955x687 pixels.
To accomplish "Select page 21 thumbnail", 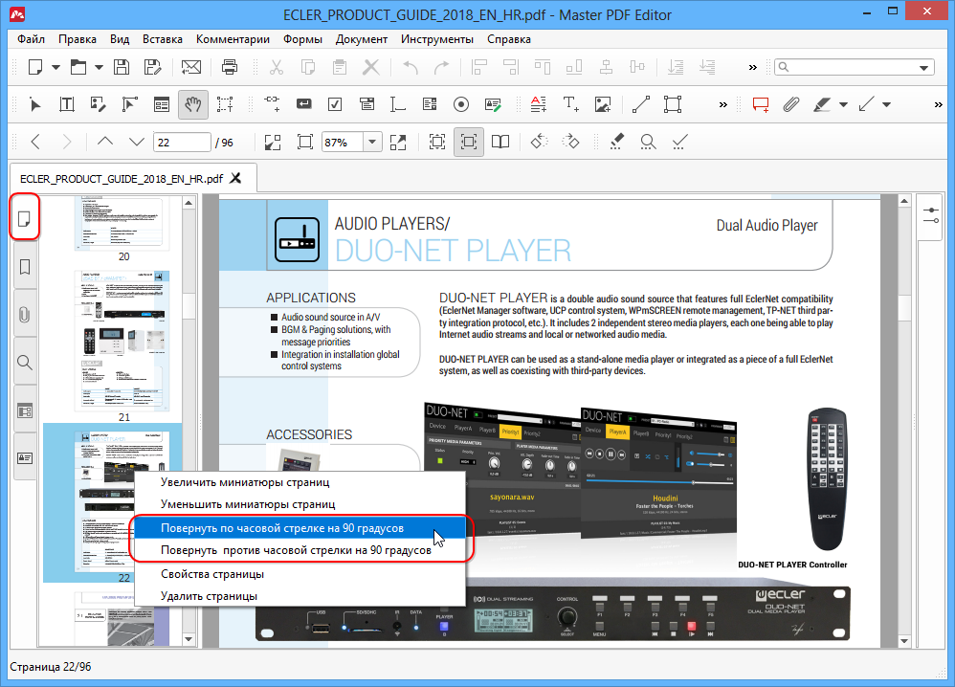I will [x=122, y=341].
